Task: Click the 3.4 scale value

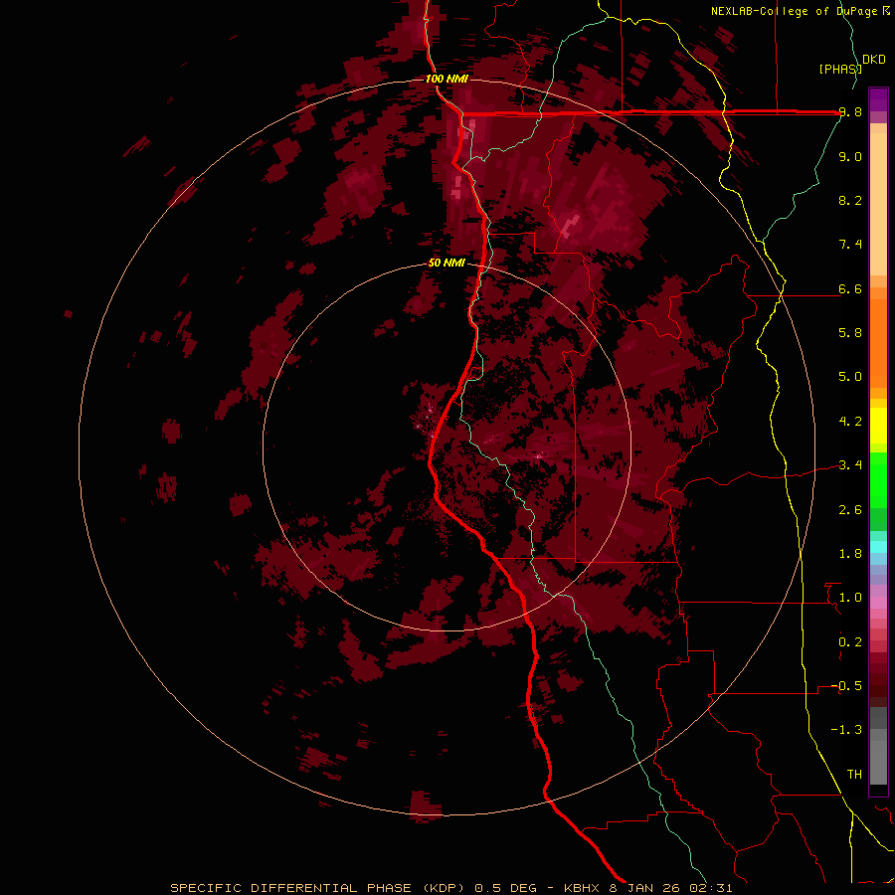Action: 850,465
